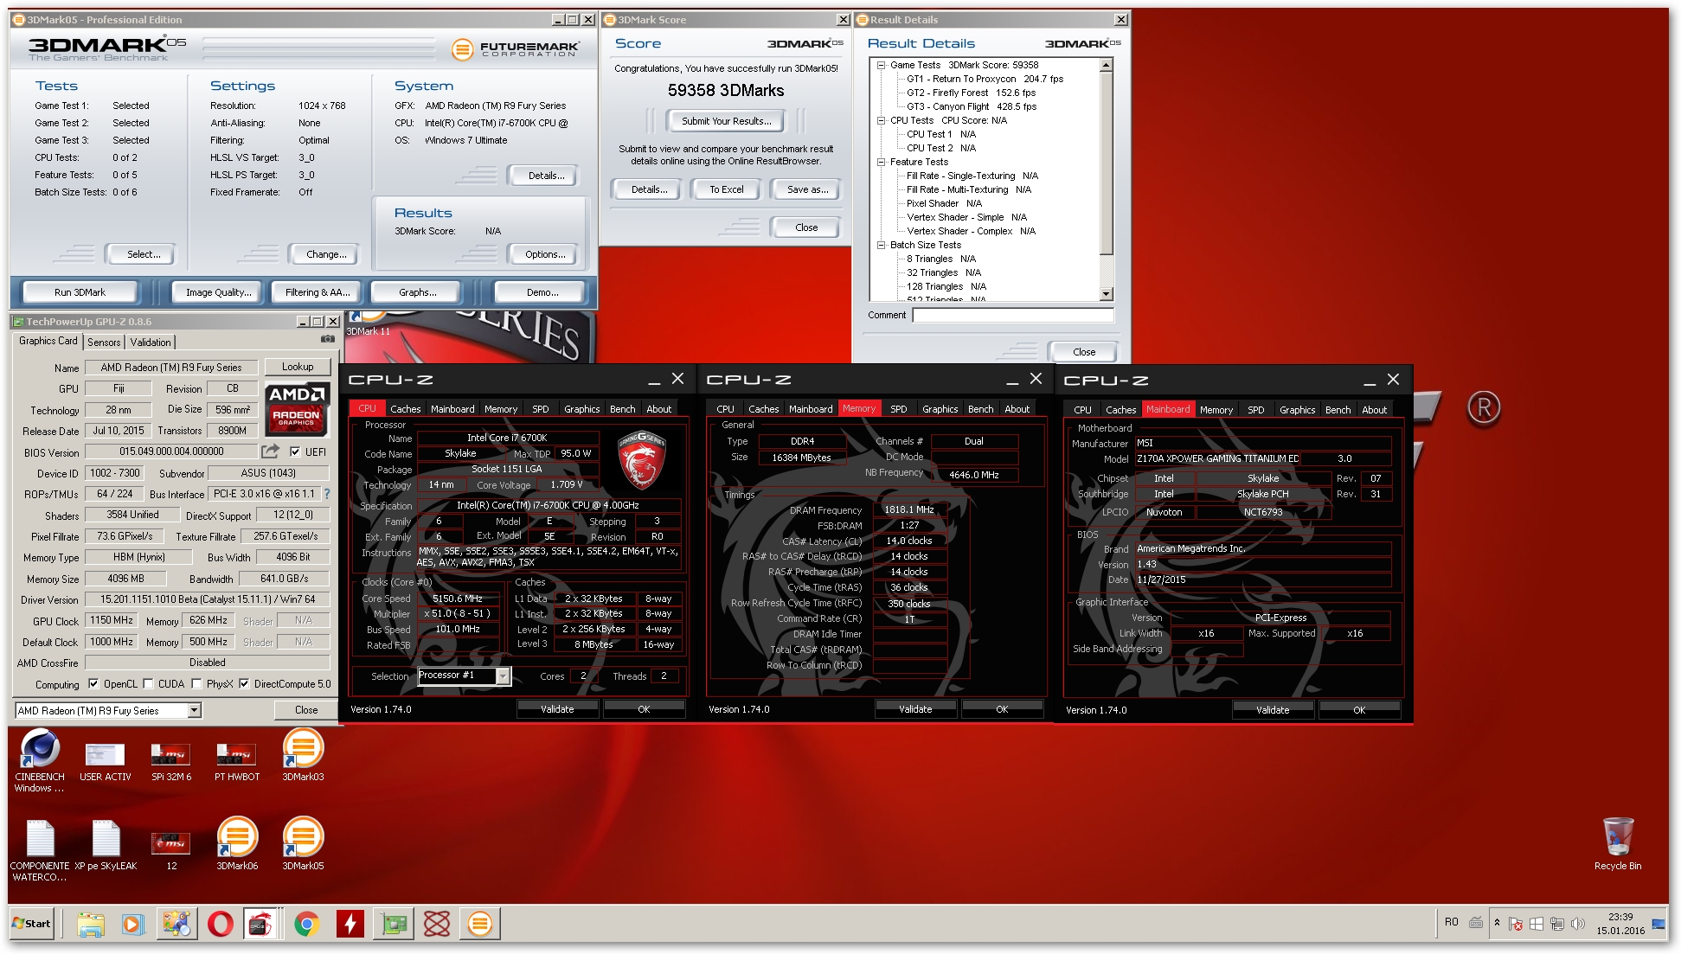Collapse the Batch Size Tests tree node
This screenshot has width=1681, height=954.
(x=881, y=245)
